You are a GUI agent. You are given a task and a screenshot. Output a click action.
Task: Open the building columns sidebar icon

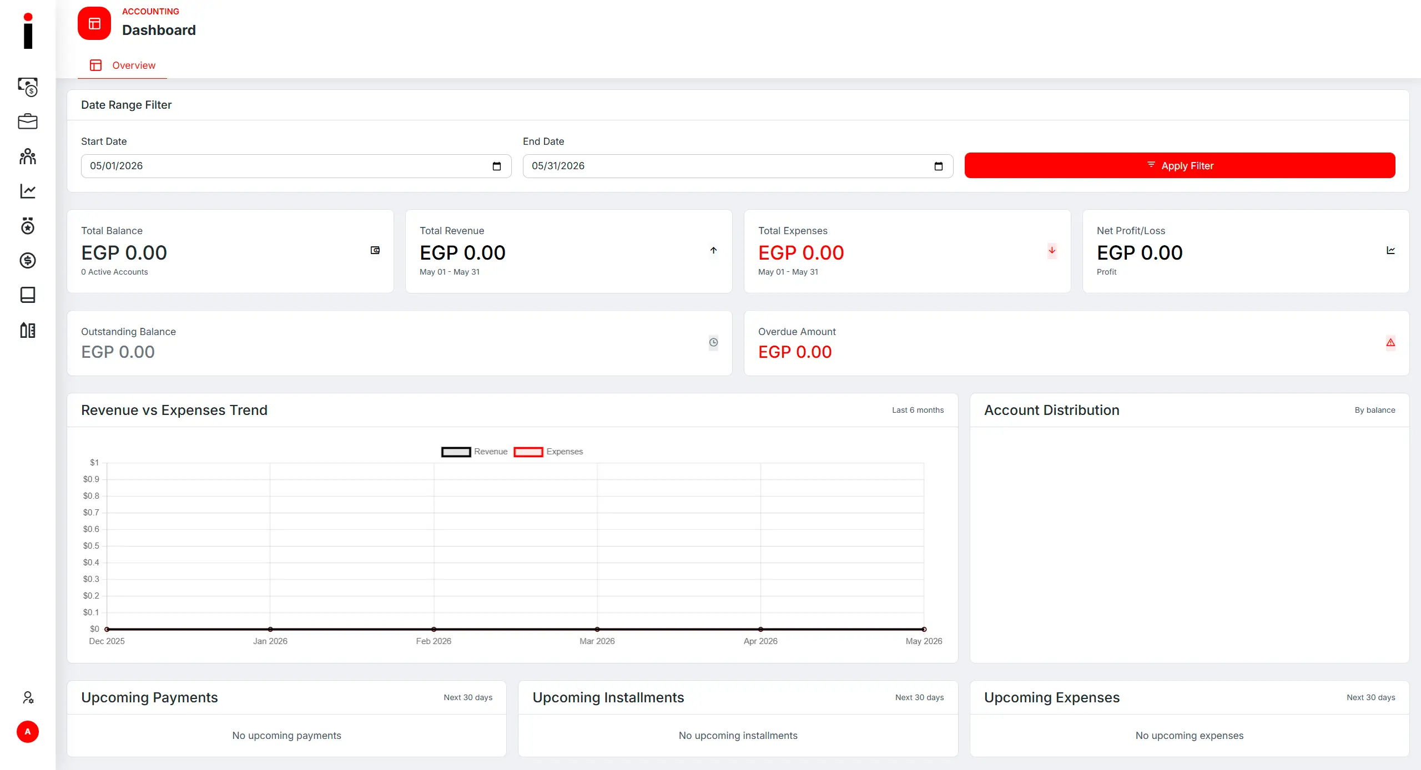click(x=28, y=330)
